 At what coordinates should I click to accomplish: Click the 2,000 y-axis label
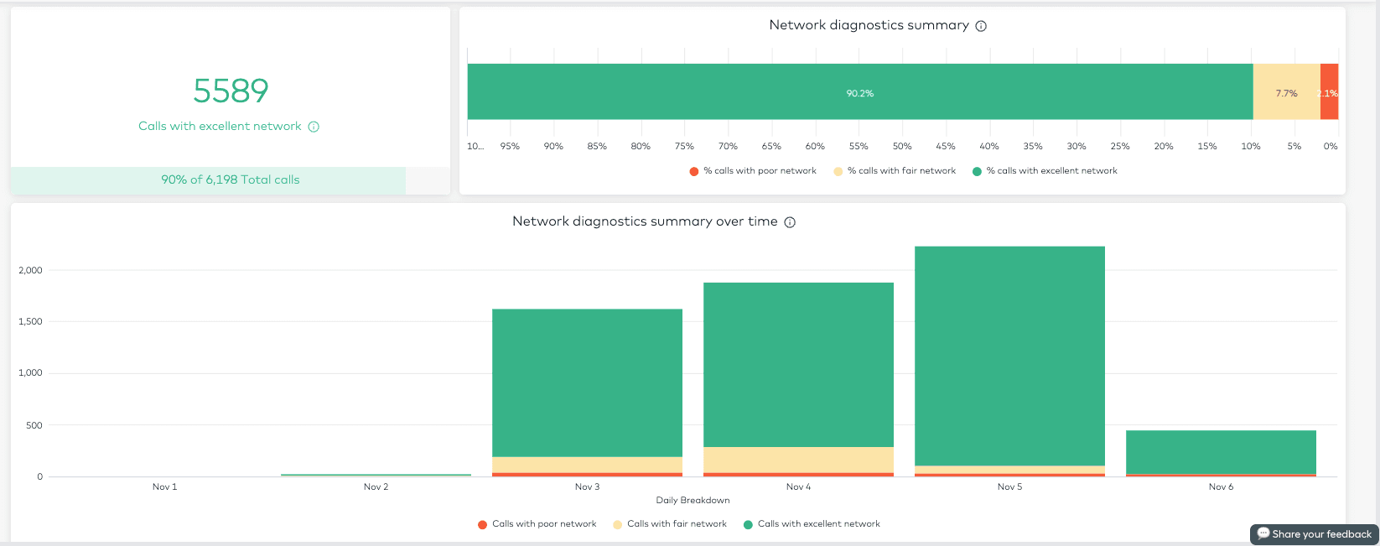point(30,270)
